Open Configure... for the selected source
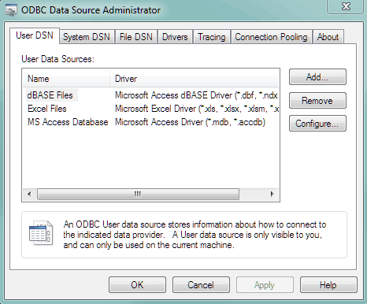This screenshot has height=304, width=367. [x=317, y=124]
